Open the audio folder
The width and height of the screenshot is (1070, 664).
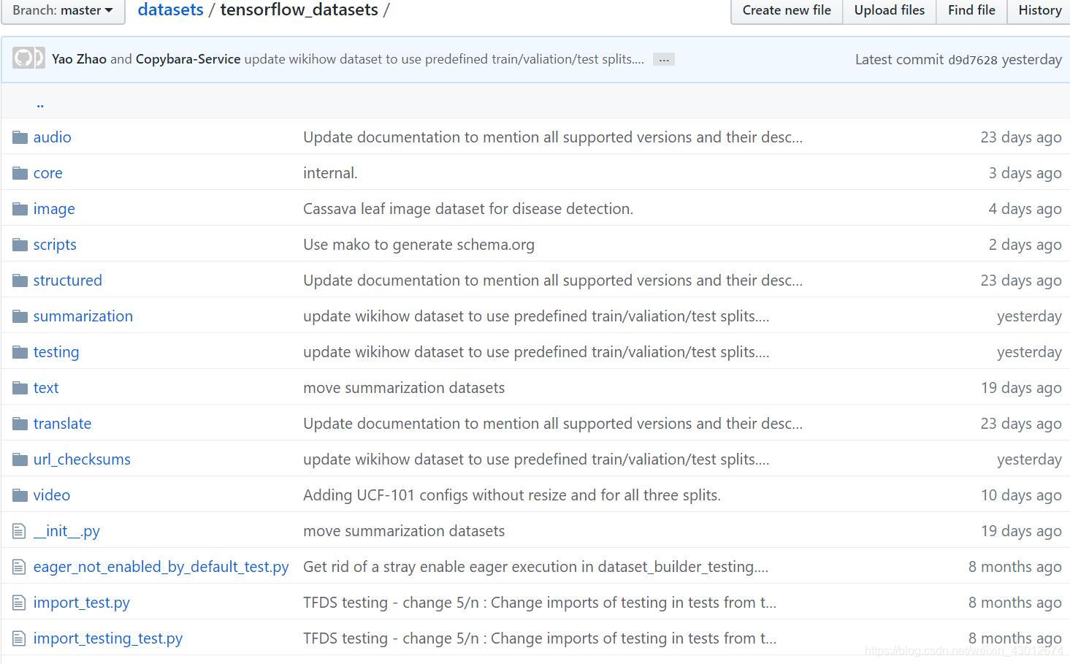52,137
